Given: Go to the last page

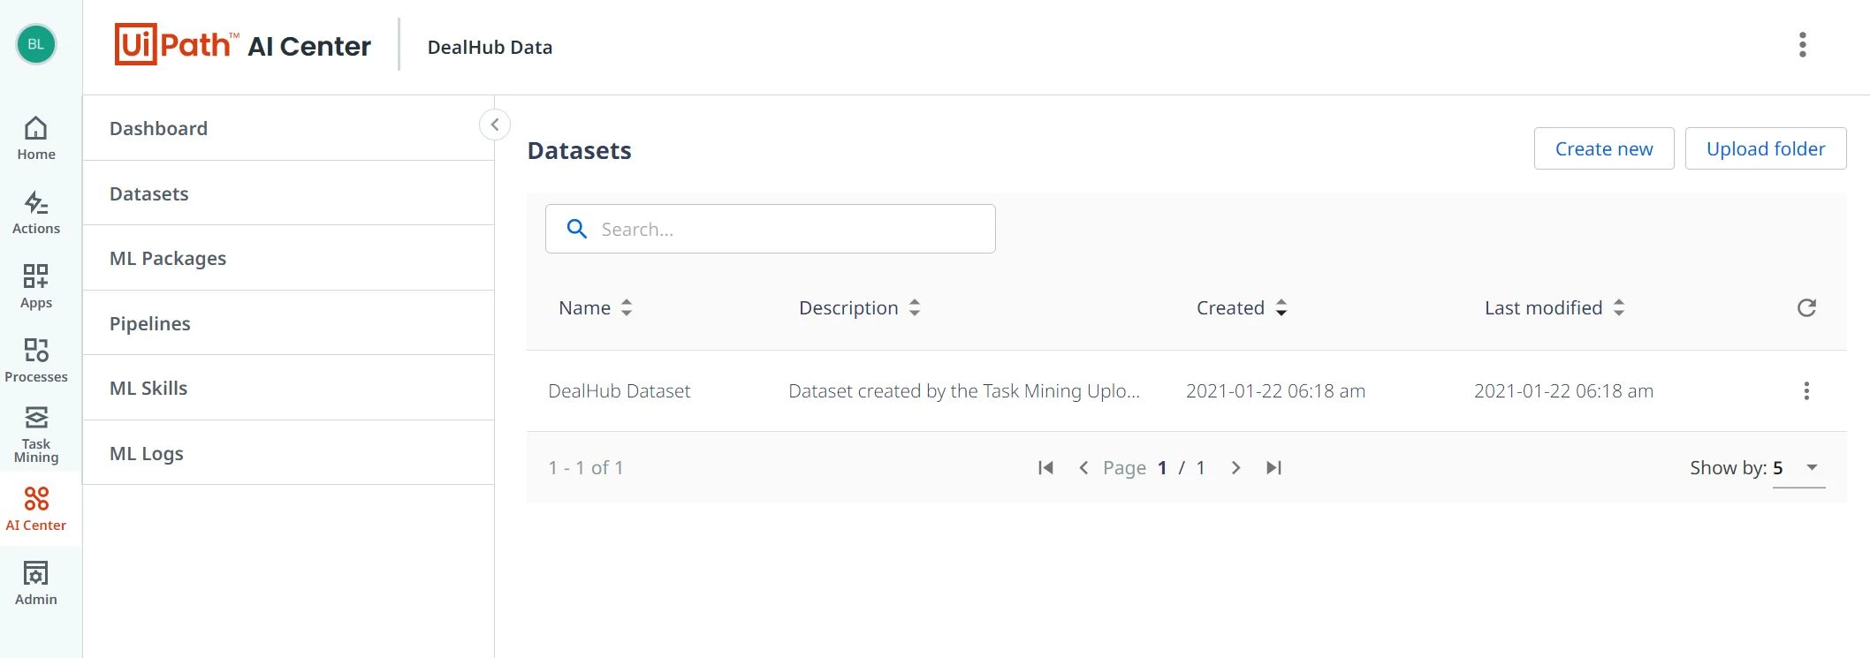Looking at the screenshot, I should (x=1273, y=467).
